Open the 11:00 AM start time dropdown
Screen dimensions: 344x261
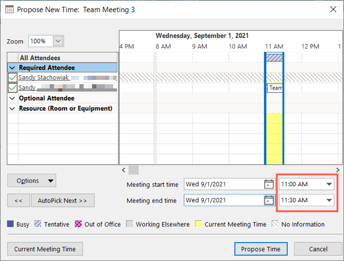point(330,185)
